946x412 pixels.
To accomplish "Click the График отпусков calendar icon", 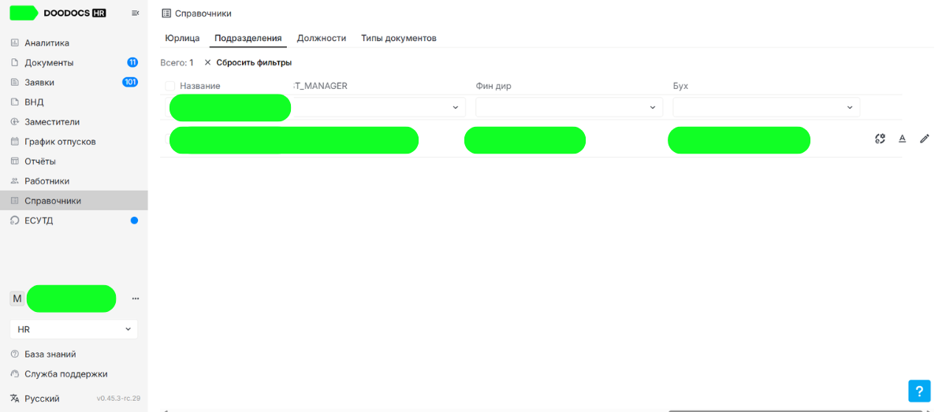I will pos(14,142).
